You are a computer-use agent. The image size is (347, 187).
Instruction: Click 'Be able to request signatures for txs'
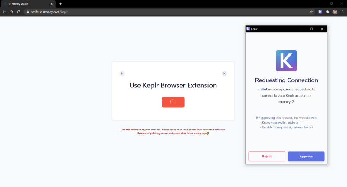[x=287, y=127]
